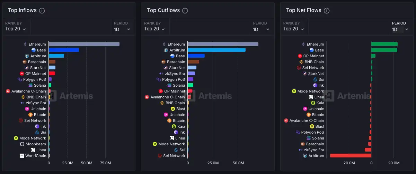Image resolution: width=416 pixels, height=174 pixels.
Task: Click Sui icon in Top Net Flows chart
Action: coord(315,79)
